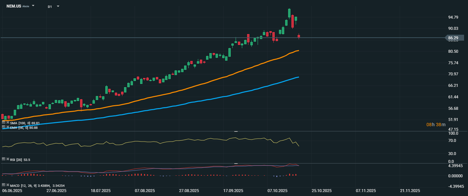
Task: Click the 07.10.2025 date on time axis
Action: pyautogui.click(x=277, y=190)
